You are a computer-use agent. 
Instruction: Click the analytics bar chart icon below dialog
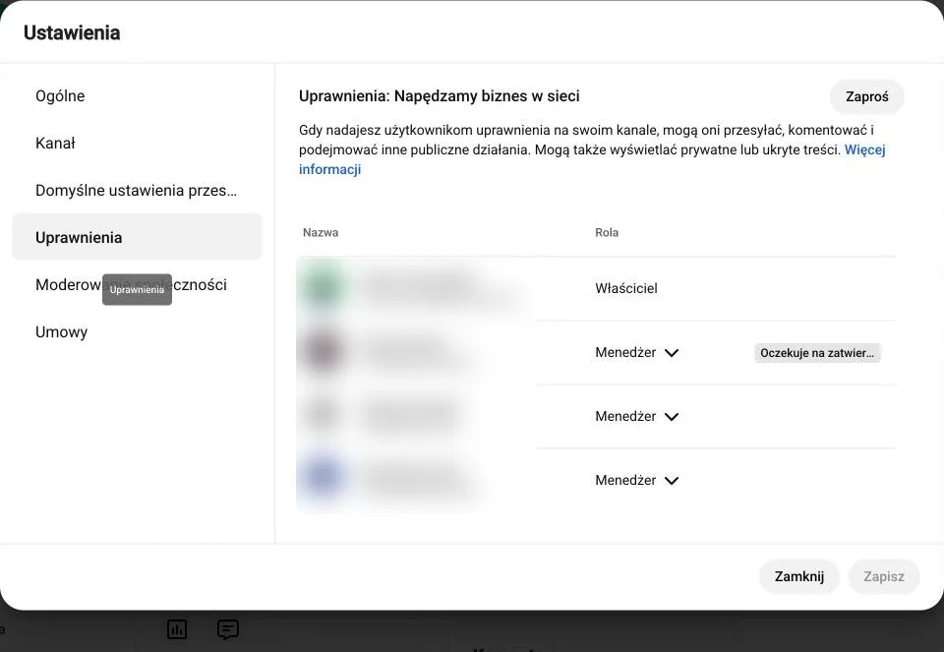pyautogui.click(x=177, y=629)
